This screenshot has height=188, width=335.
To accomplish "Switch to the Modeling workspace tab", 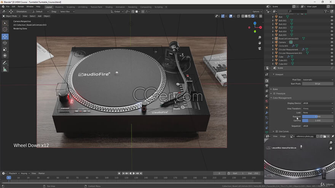I will point(59,7).
